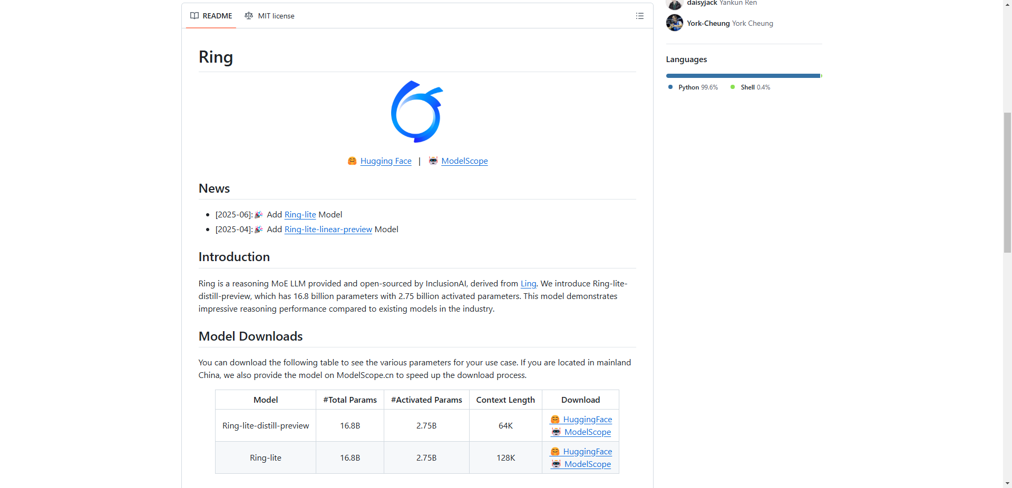The height and width of the screenshot is (488, 1012).
Task: Click the Model column header
Action: [x=266, y=400]
